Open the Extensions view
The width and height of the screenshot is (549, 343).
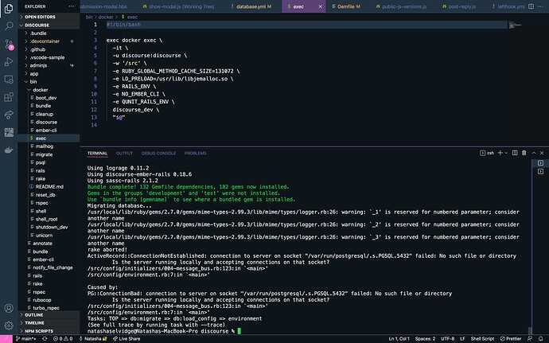point(9,97)
